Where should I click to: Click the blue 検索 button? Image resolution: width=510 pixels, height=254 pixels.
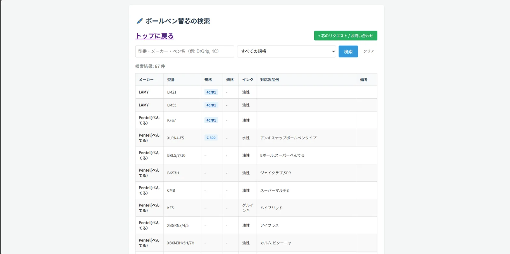point(348,52)
